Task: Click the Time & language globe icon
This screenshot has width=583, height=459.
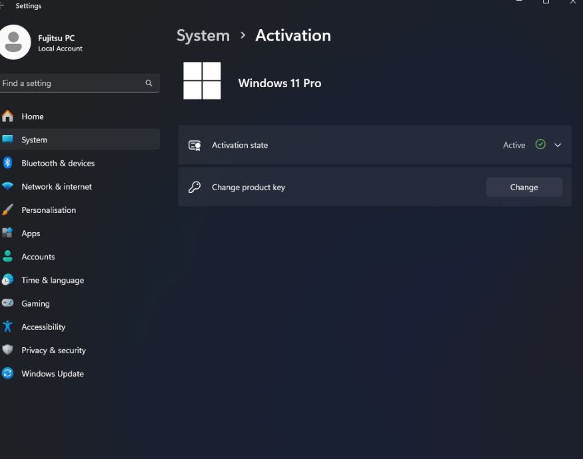Action: 7,279
